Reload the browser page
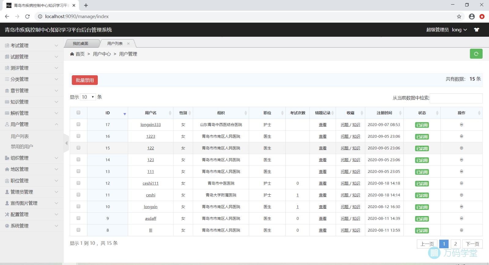Viewport: 489px width, 265px height. click(28, 17)
